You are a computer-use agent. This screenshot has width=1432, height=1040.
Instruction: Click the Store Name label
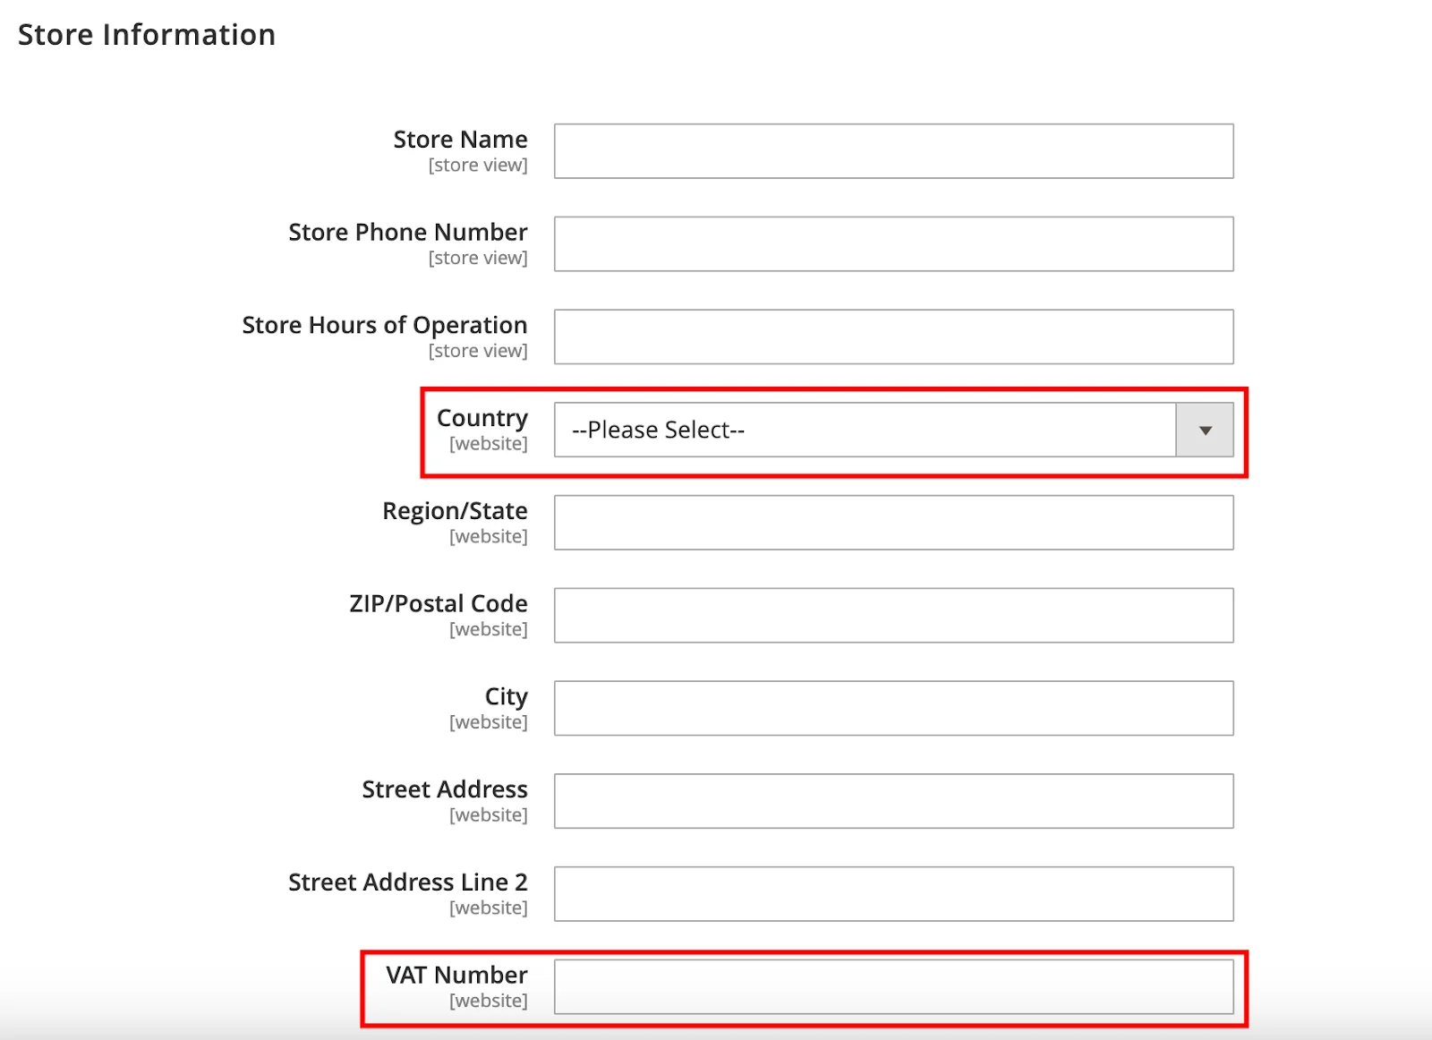[x=460, y=140]
